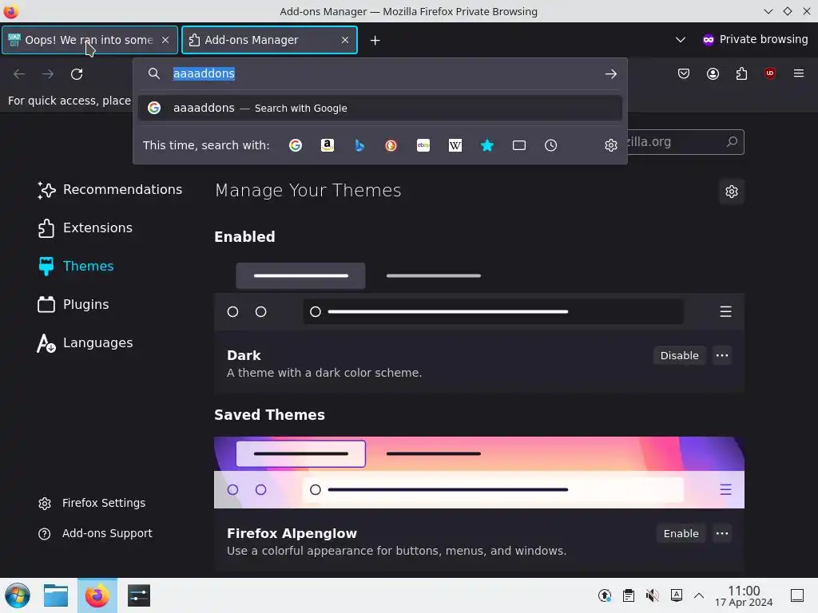Enable the Firefox Alpenglow theme
The width and height of the screenshot is (818, 613).
[681, 533]
